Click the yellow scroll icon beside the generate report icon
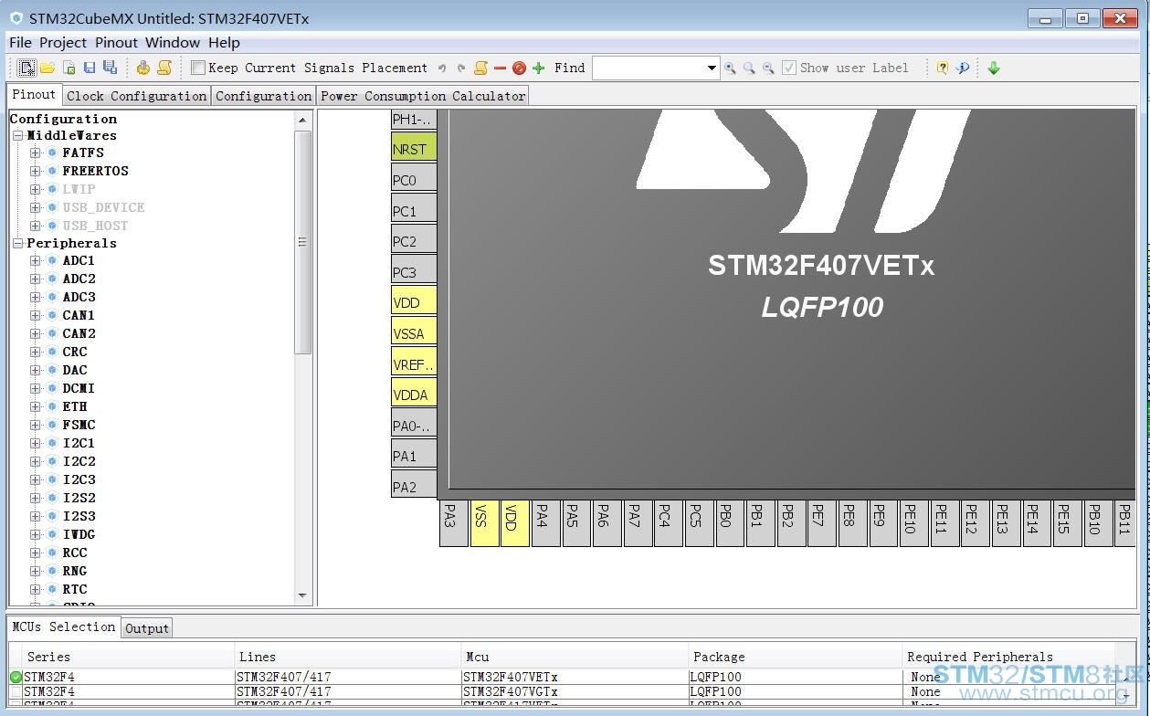The height and width of the screenshot is (716, 1150). (x=164, y=68)
